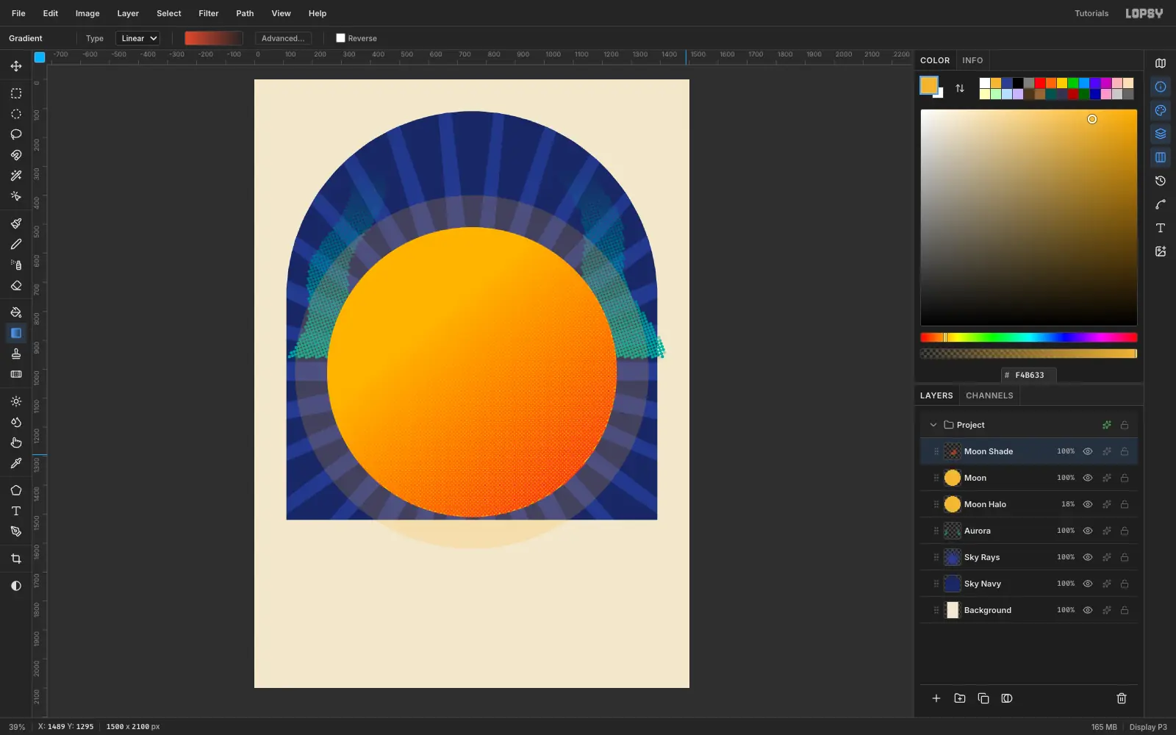Switch to the Channels tab

click(989, 395)
